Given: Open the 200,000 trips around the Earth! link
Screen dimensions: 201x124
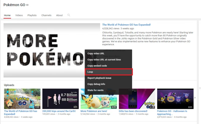Looking at the screenshot, I should (x=59, y=111).
